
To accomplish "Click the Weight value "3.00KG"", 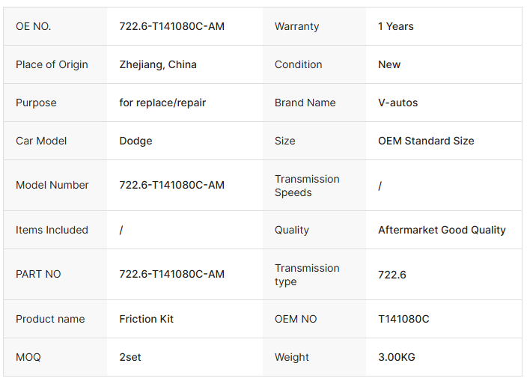I will (397, 357).
